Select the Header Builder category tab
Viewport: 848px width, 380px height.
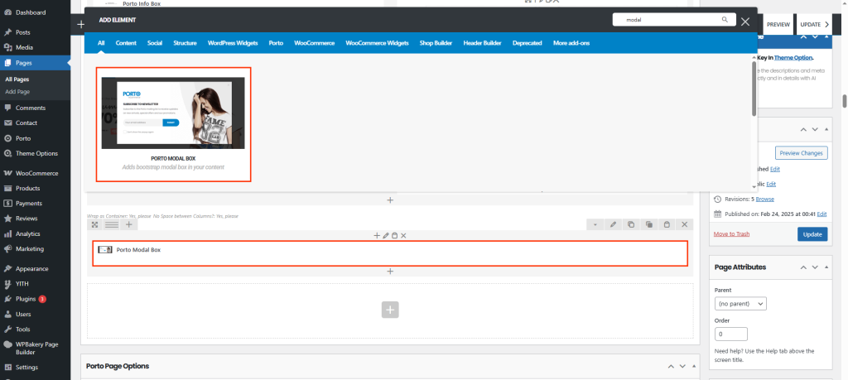click(x=483, y=42)
